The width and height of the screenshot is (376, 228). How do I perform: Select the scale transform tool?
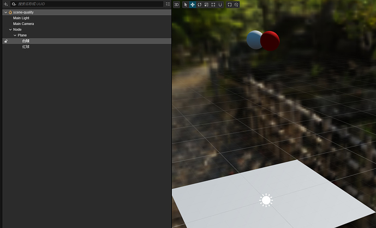(206, 4)
